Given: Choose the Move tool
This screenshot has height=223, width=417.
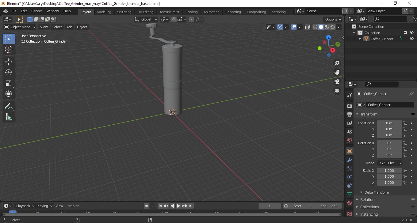Looking at the screenshot, I should pyautogui.click(x=9, y=62).
